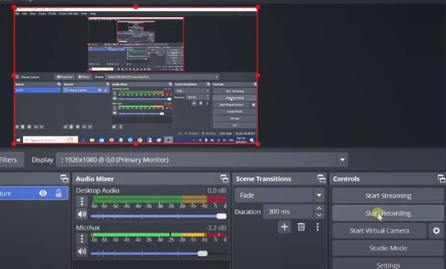
Task: Pop out the Scene Transitions dock
Action: (x=321, y=179)
